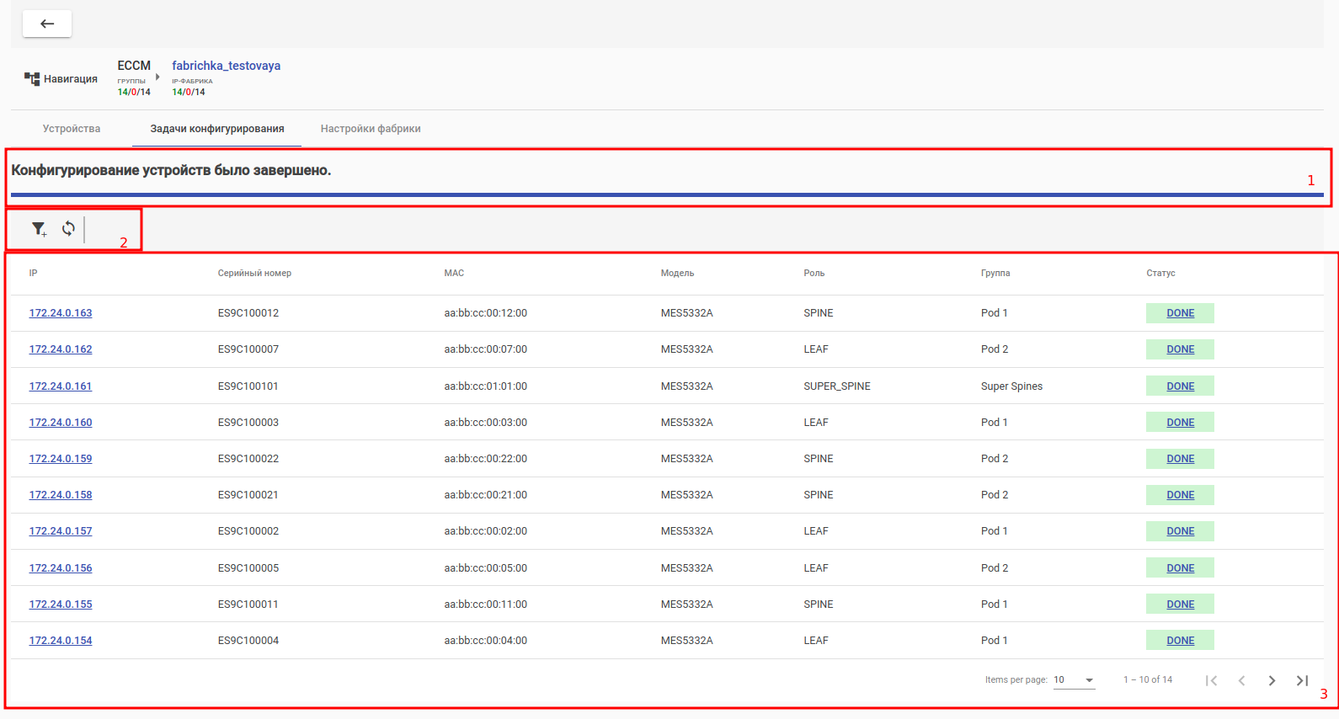Image resolution: width=1339 pixels, height=719 pixels.
Task: Click the back arrow button
Action: pyautogui.click(x=47, y=24)
